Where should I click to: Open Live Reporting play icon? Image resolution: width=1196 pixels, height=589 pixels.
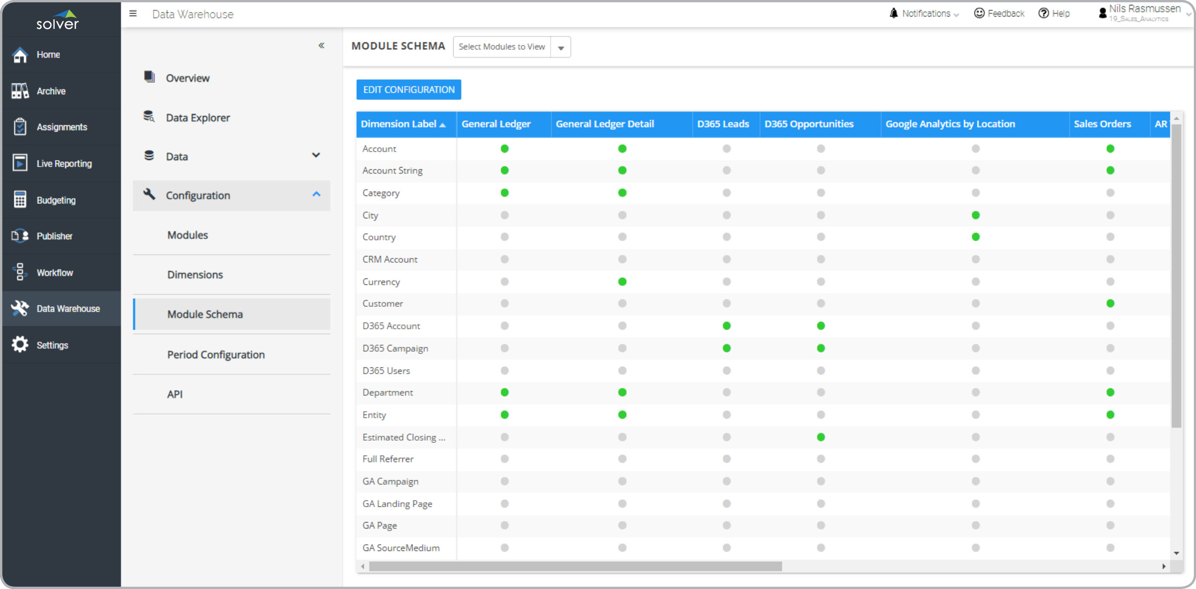[x=20, y=163]
